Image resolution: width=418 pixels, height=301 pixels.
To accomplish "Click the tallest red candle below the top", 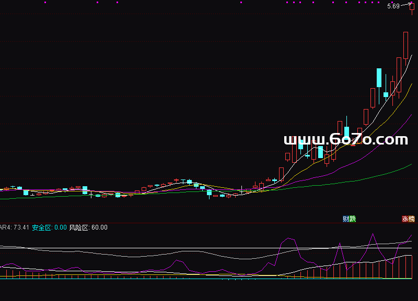I will pos(405,45).
